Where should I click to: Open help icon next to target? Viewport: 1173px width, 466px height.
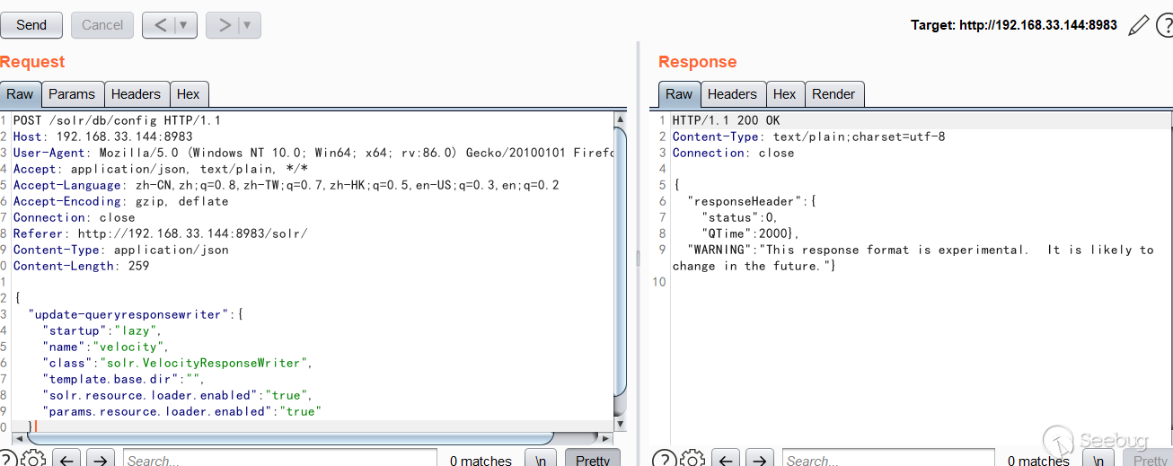[x=1165, y=25]
